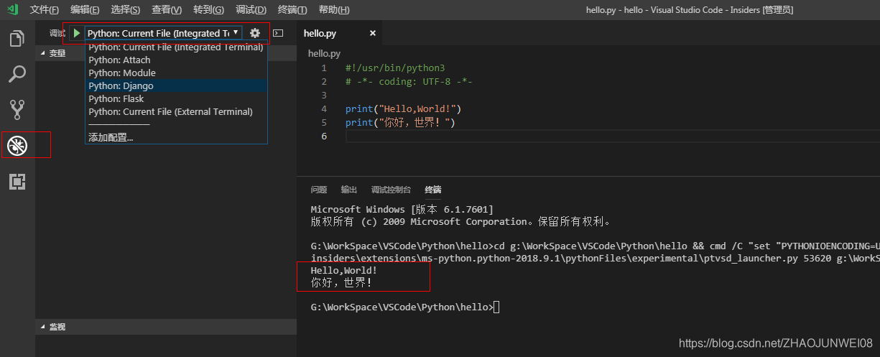The width and height of the screenshot is (880, 357).
Task: Switch to the 调试控制台 panel tab
Action: 391,190
